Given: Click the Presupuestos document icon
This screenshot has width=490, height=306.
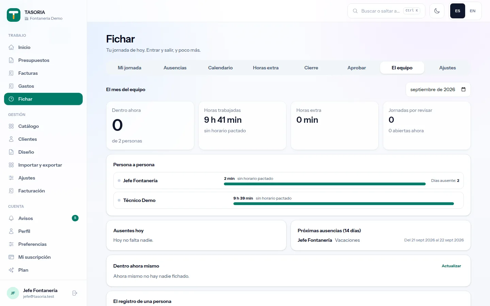Looking at the screenshot, I should coord(11,60).
